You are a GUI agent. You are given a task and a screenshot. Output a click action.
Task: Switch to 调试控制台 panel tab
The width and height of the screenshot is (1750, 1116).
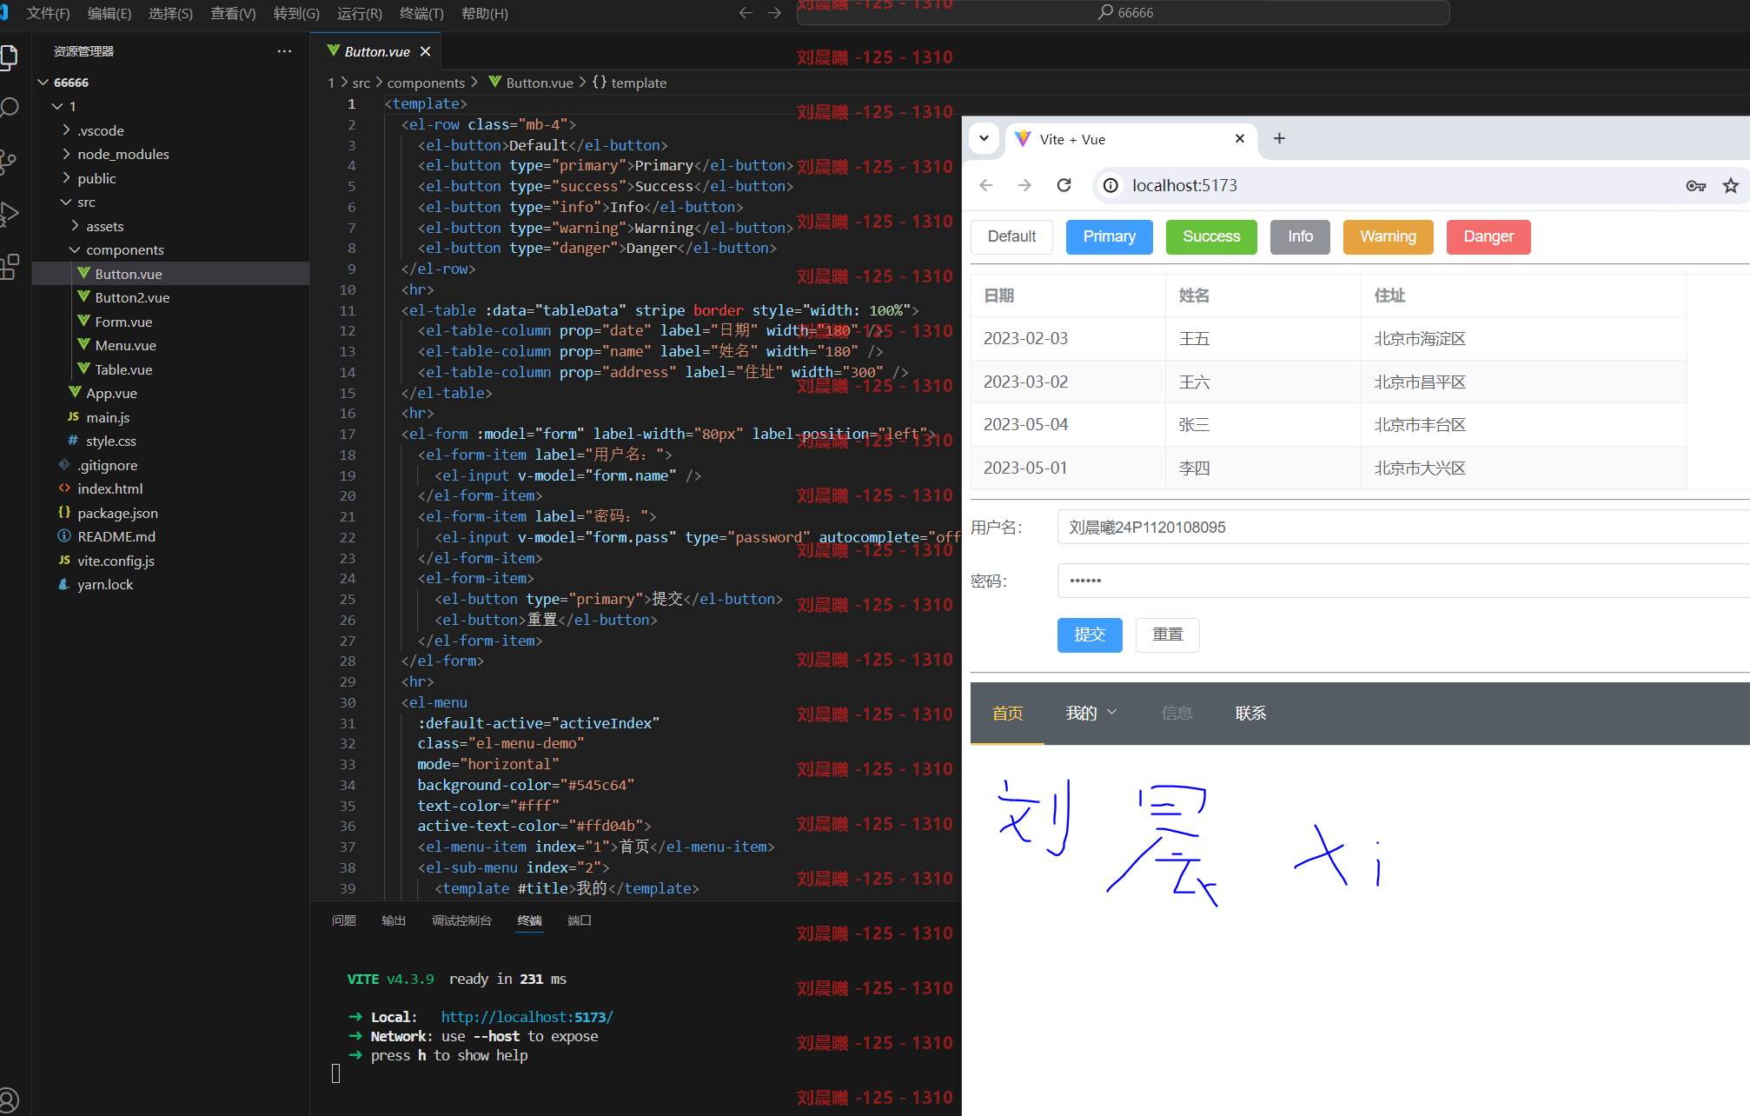[x=461, y=920]
